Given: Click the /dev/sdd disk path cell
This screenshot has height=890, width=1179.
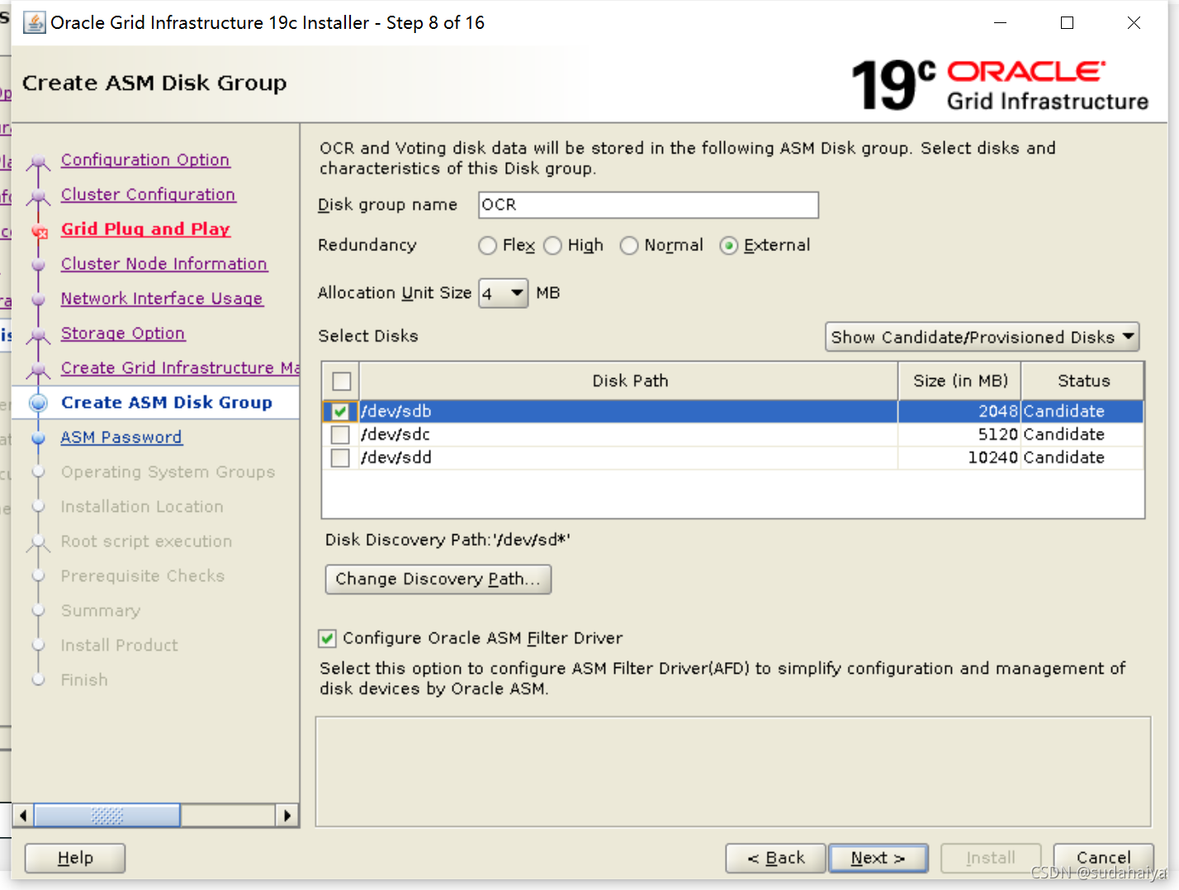Looking at the screenshot, I should tap(627, 457).
